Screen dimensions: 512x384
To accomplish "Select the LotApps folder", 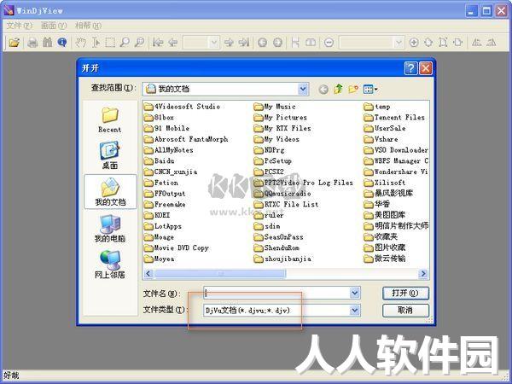I will pos(163,226).
